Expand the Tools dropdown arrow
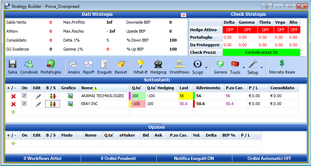The image size is (311, 166). tap(244, 68)
